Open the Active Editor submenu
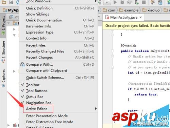 (x=58, y=109)
